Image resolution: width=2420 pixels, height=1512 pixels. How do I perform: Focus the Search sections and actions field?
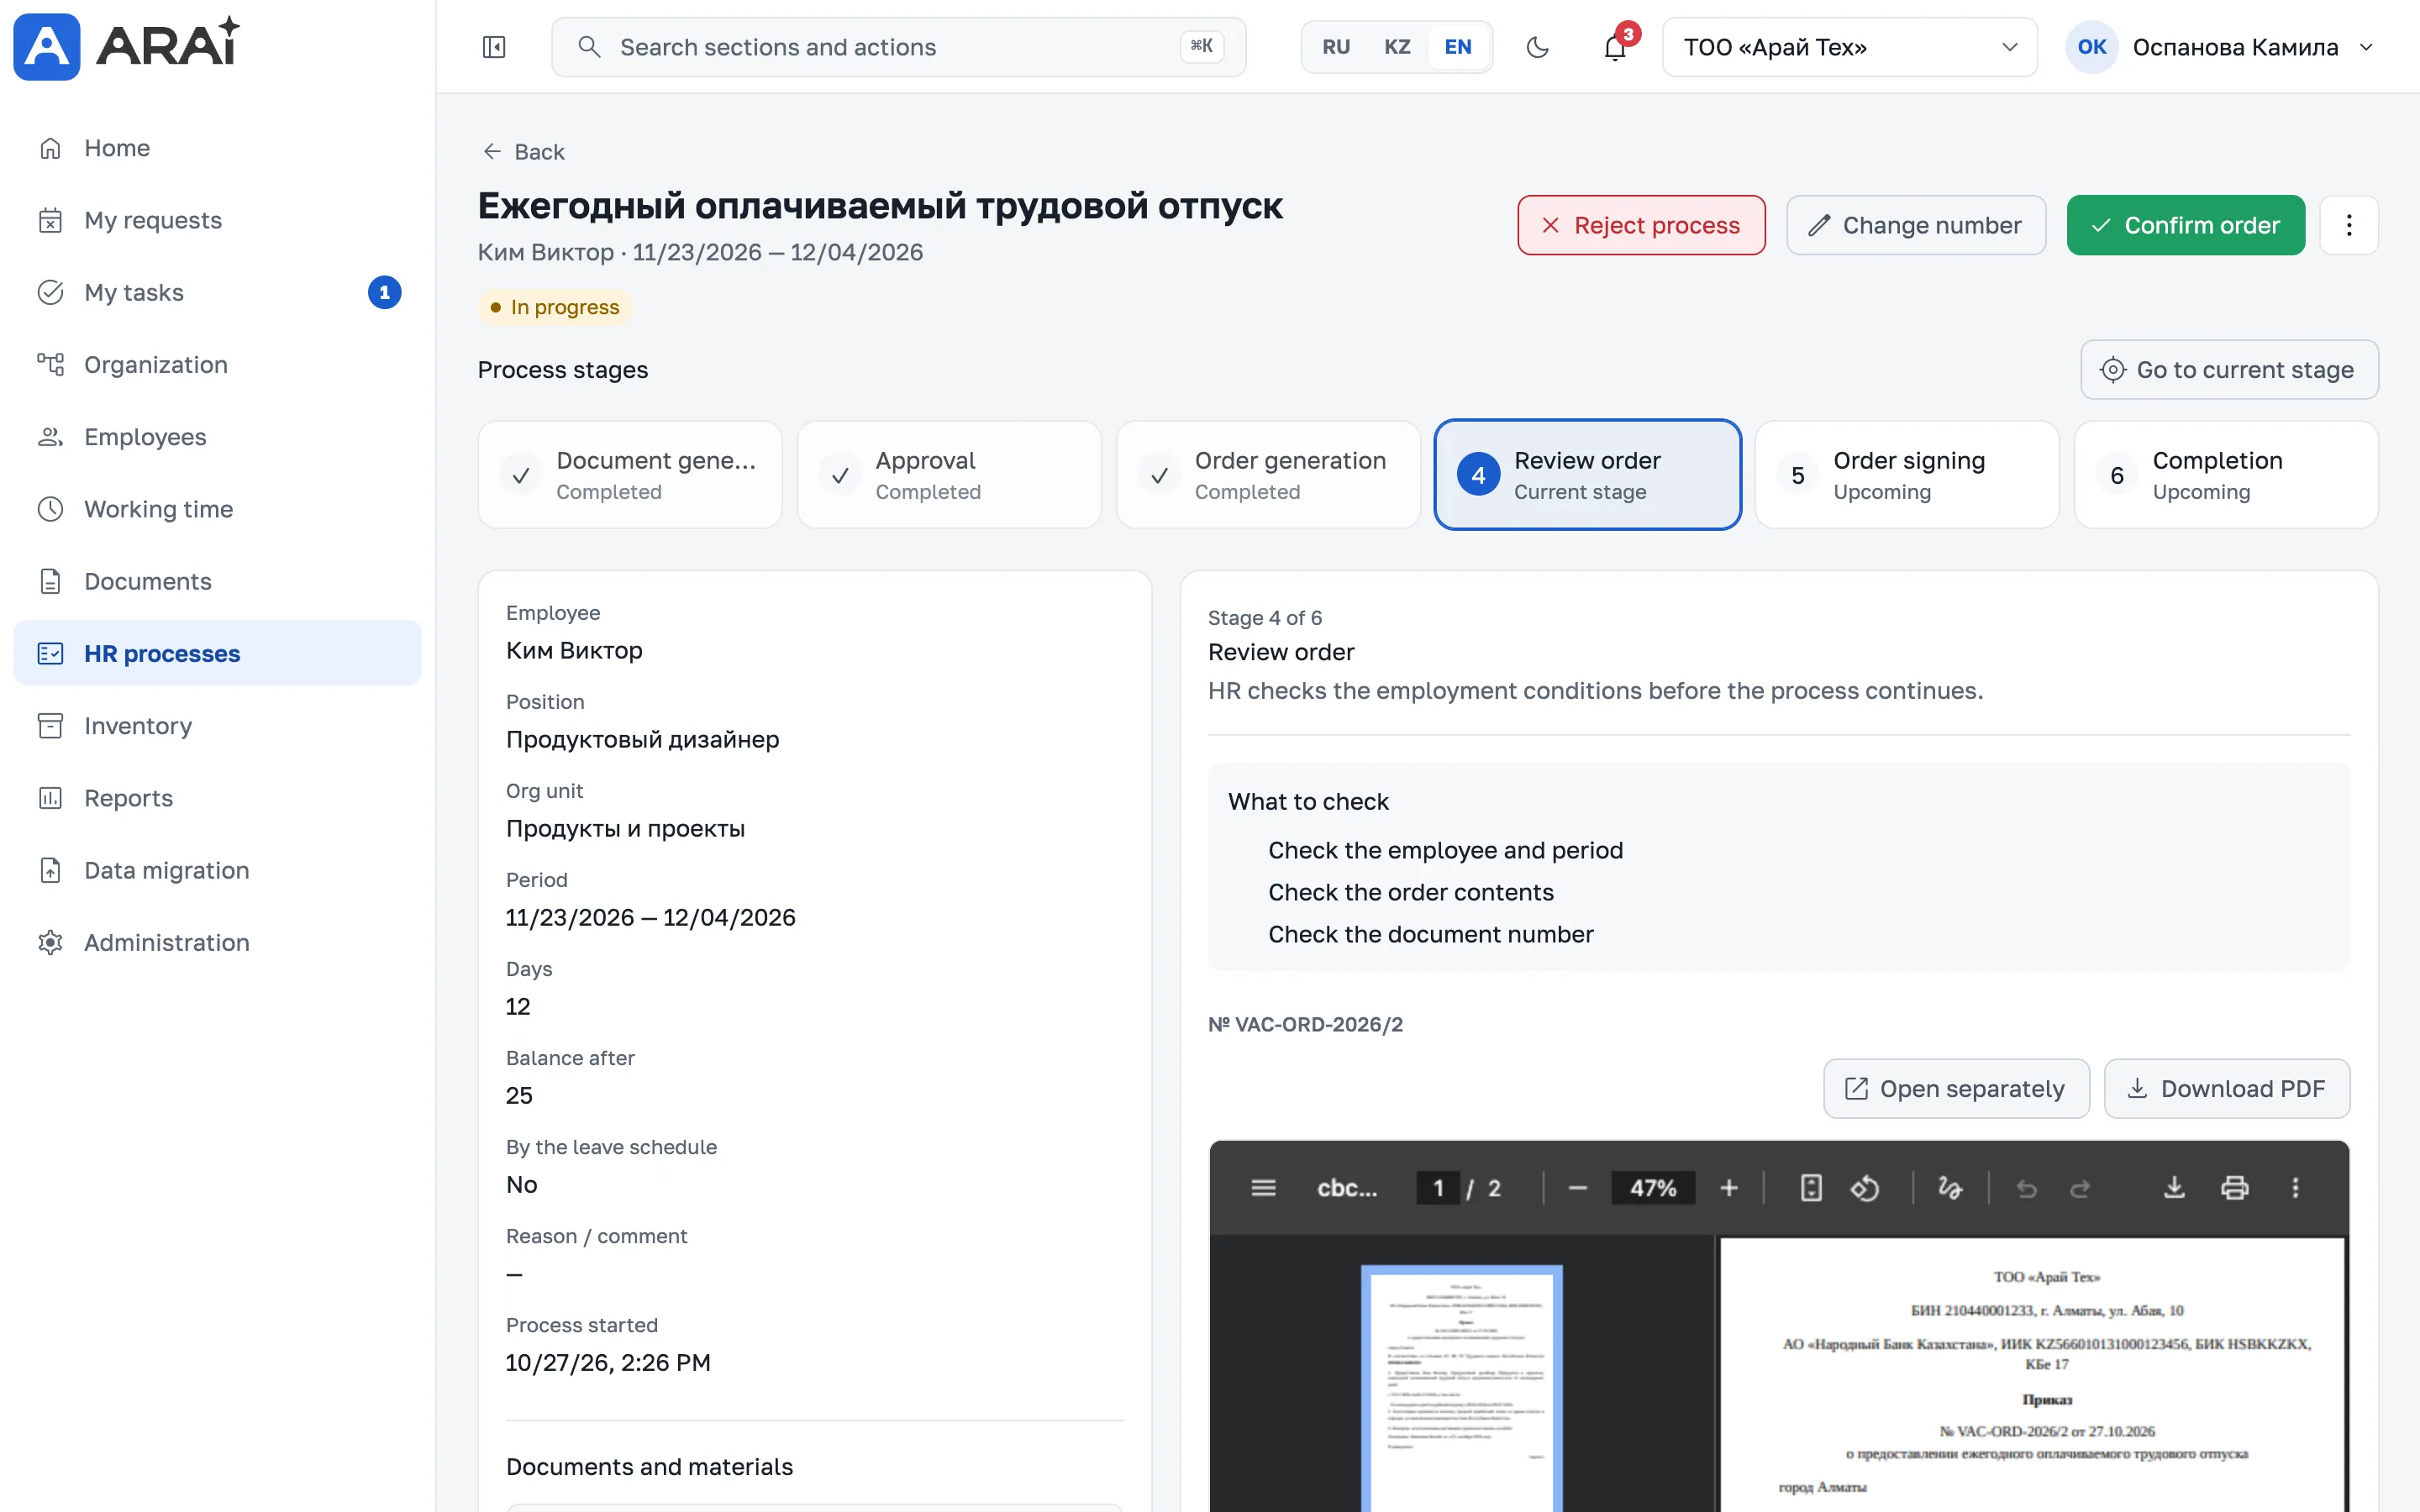click(x=898, y=47)
